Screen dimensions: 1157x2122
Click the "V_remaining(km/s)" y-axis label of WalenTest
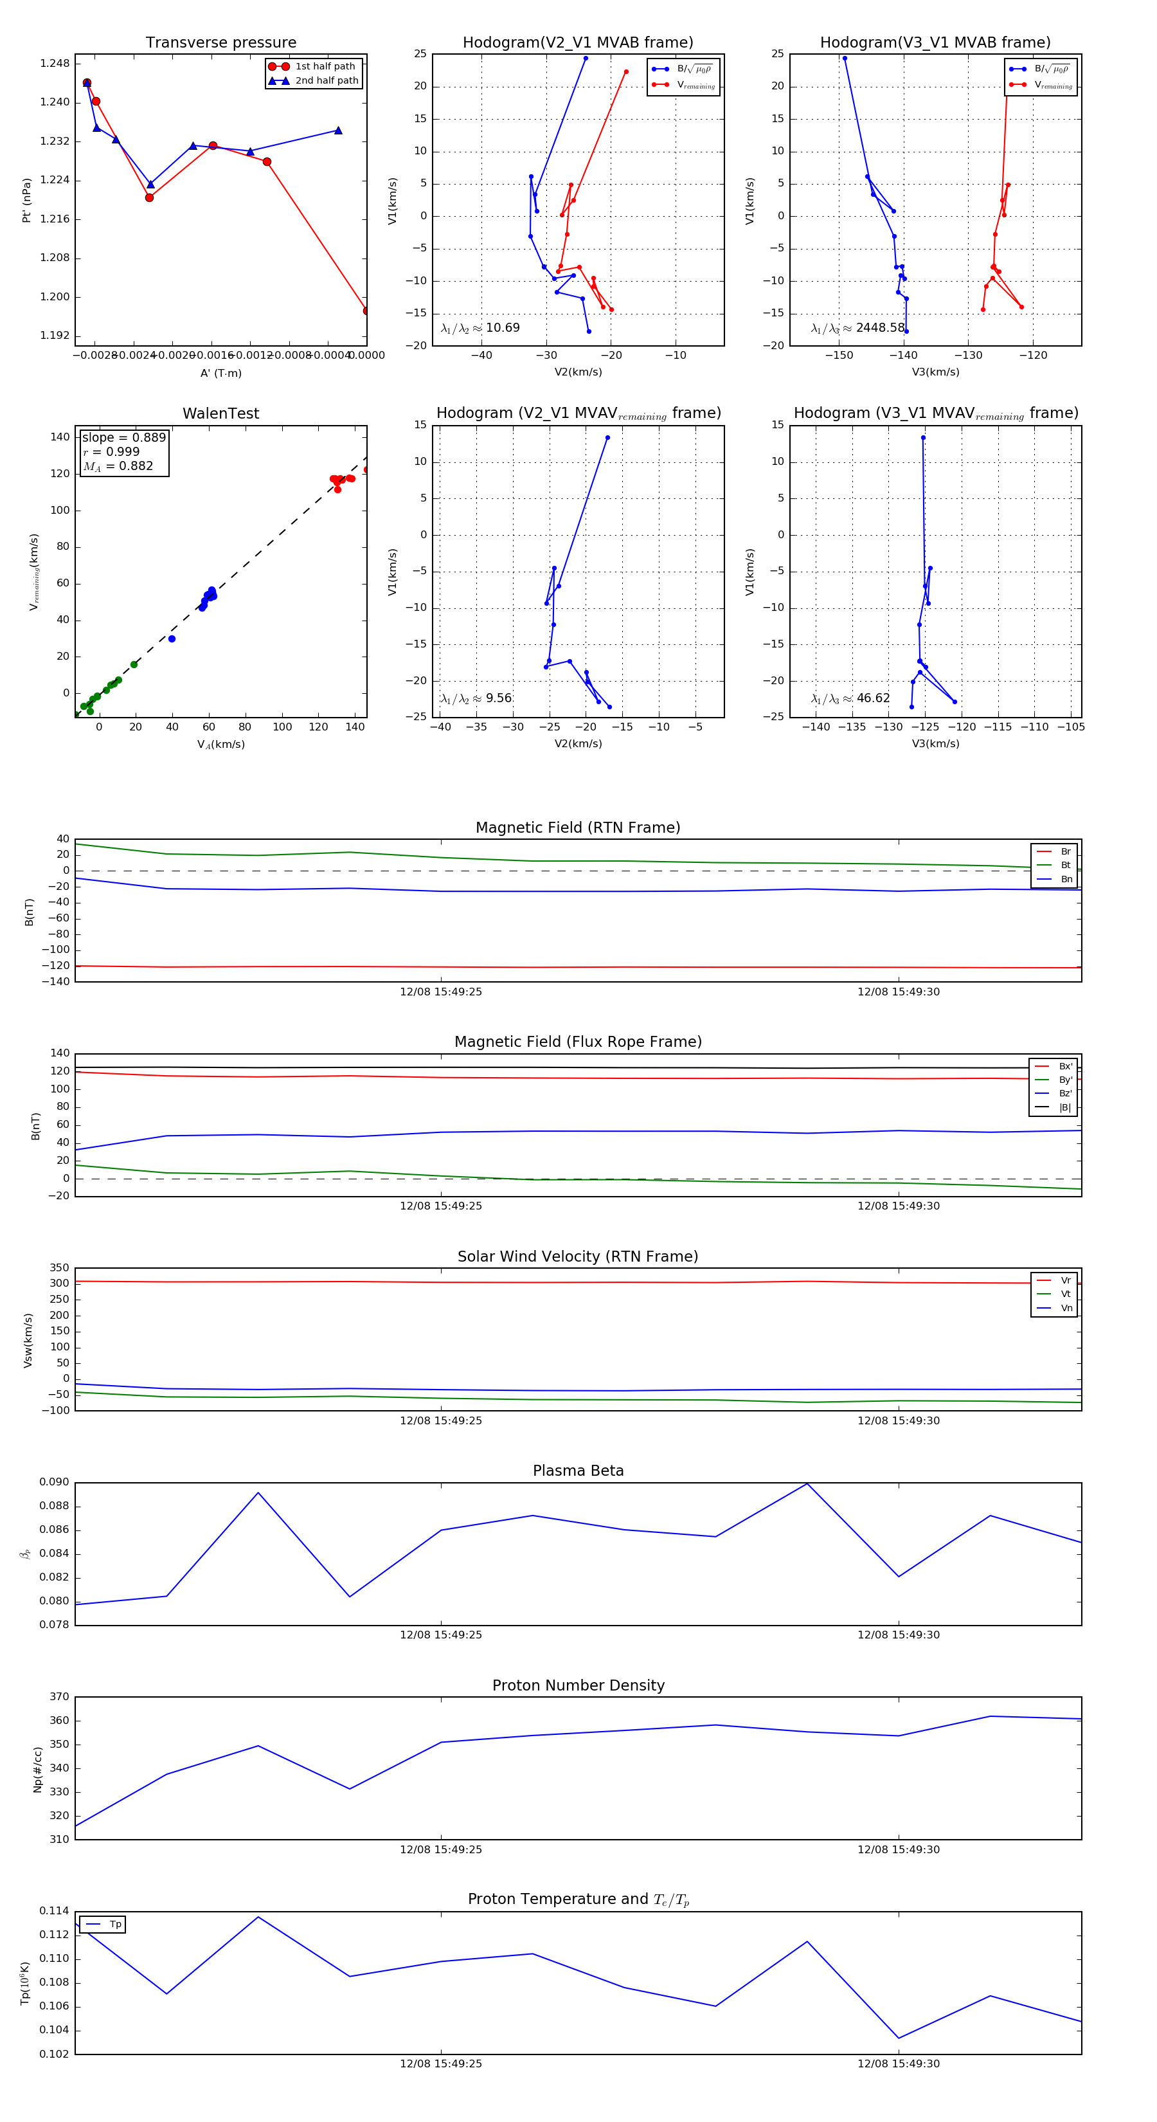(34, 572)
